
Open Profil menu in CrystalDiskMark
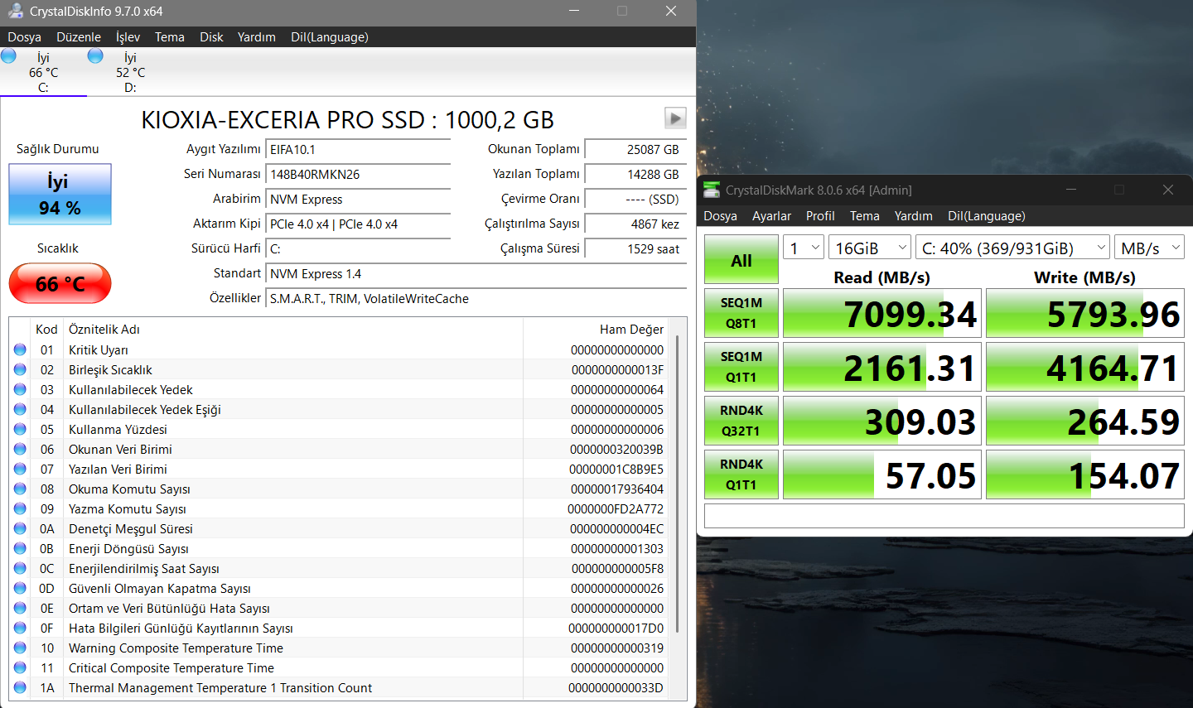(820, 215)
